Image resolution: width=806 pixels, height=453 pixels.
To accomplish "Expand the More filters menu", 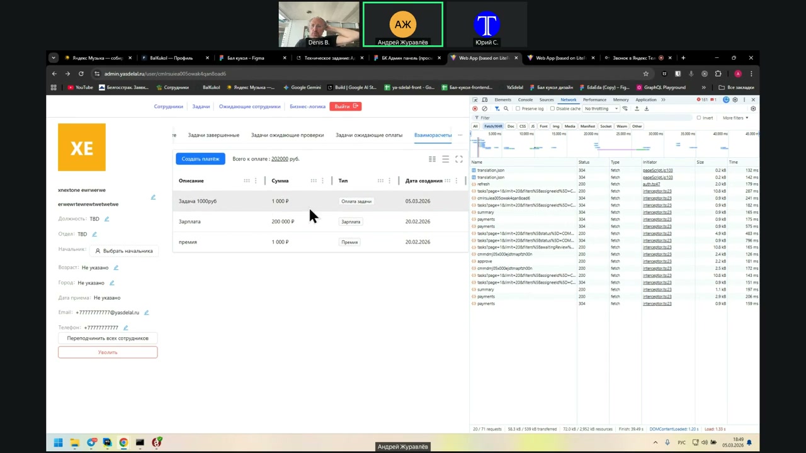I will click(735, 118).
